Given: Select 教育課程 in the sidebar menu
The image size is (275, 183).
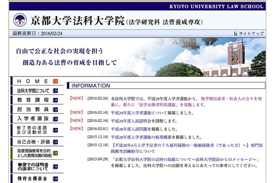Looking at the screenshot, I should pos(37,100).
